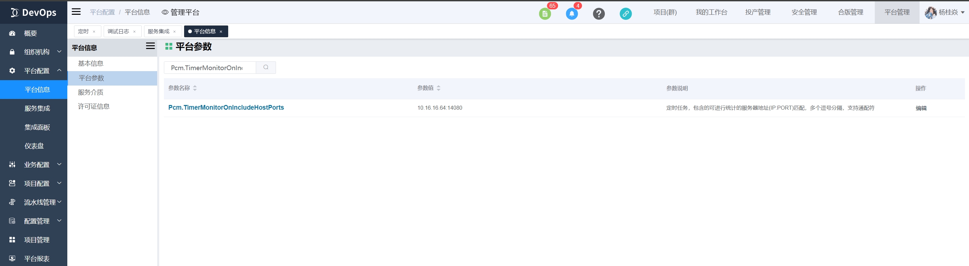This screenshot has height=266, width=969.
Task: Click the 项目配置 icon
Action: click(x=12, y=183)
